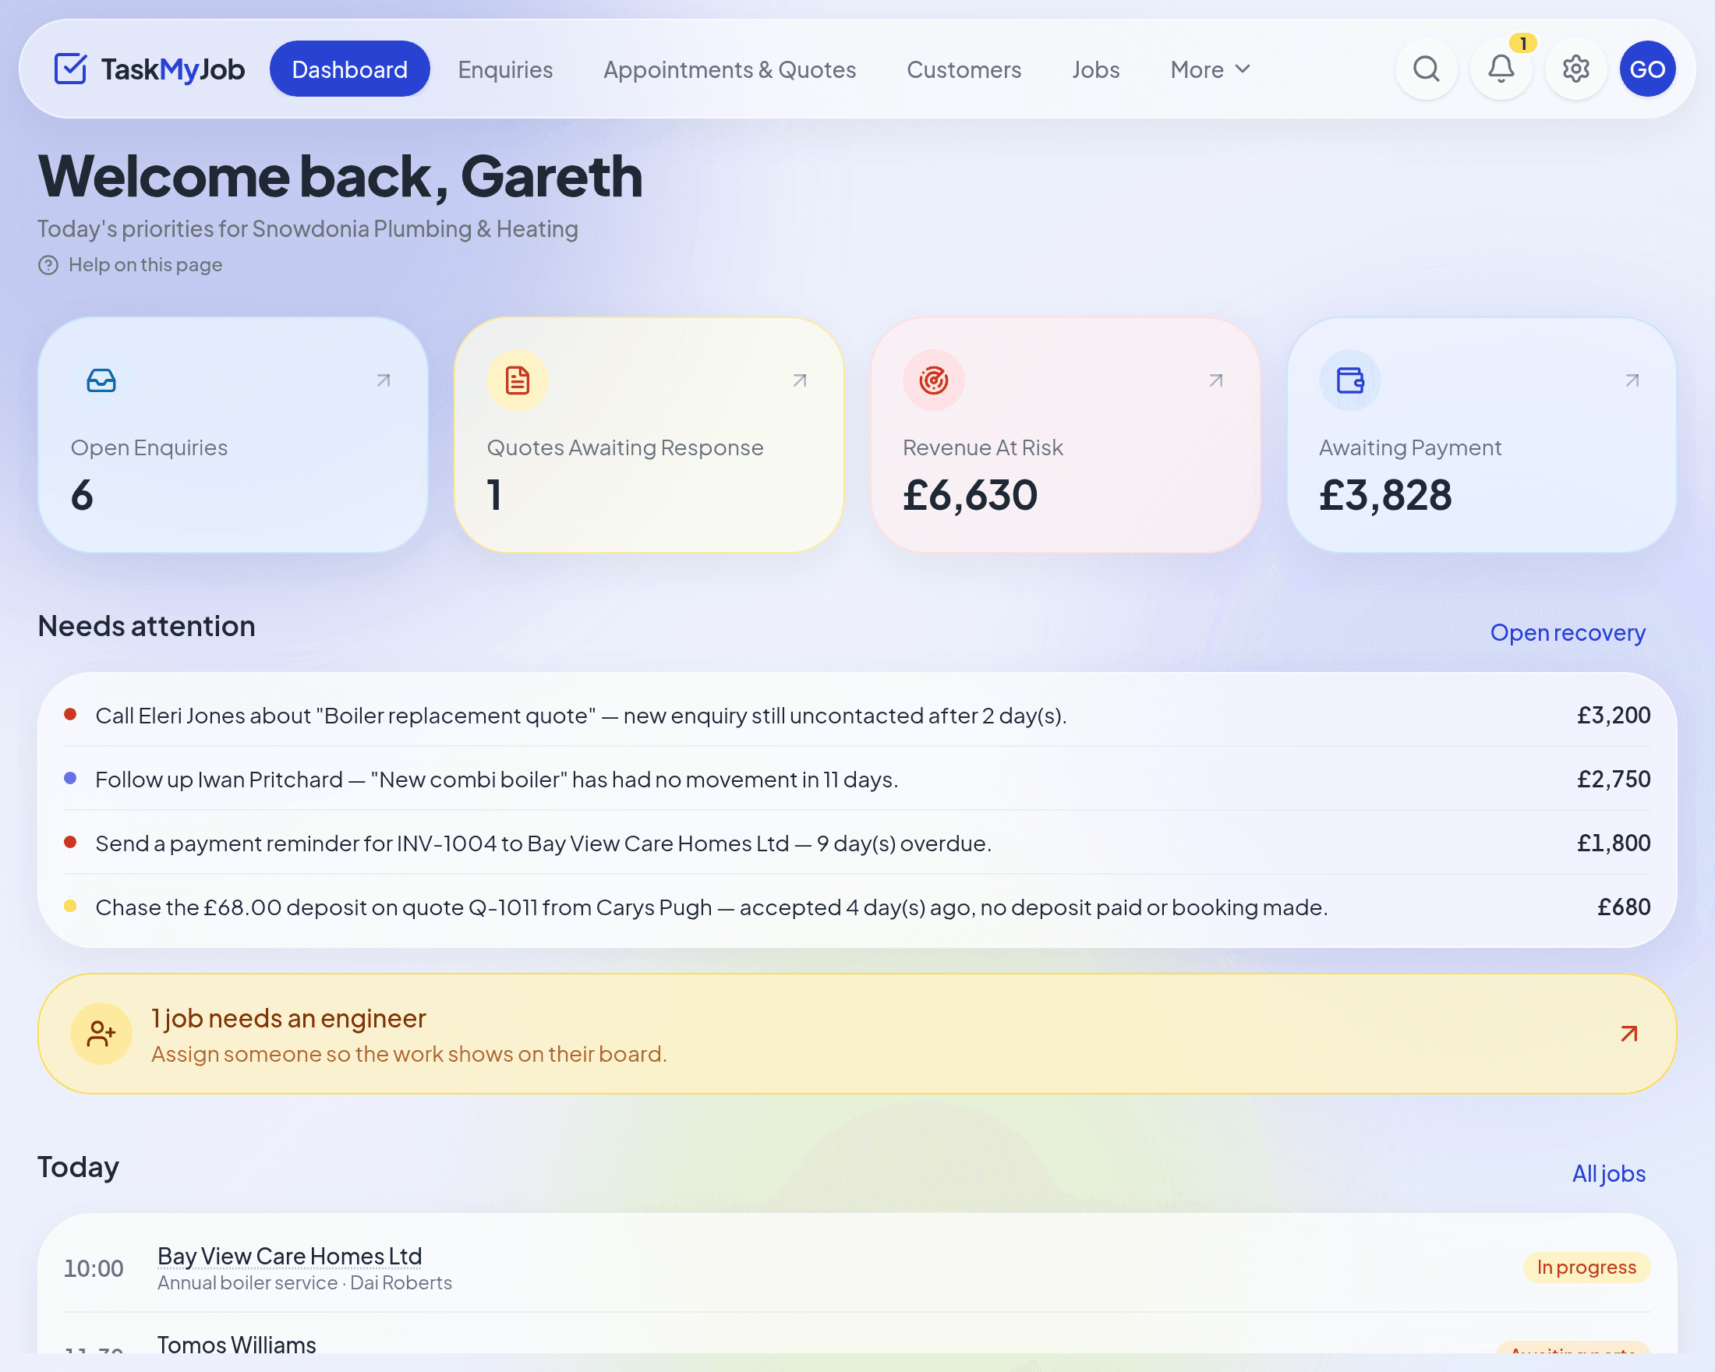The image size is (1715, 1372).
Task: Click the arrow on Revenue At Risk card
Action: (1215, 381)
